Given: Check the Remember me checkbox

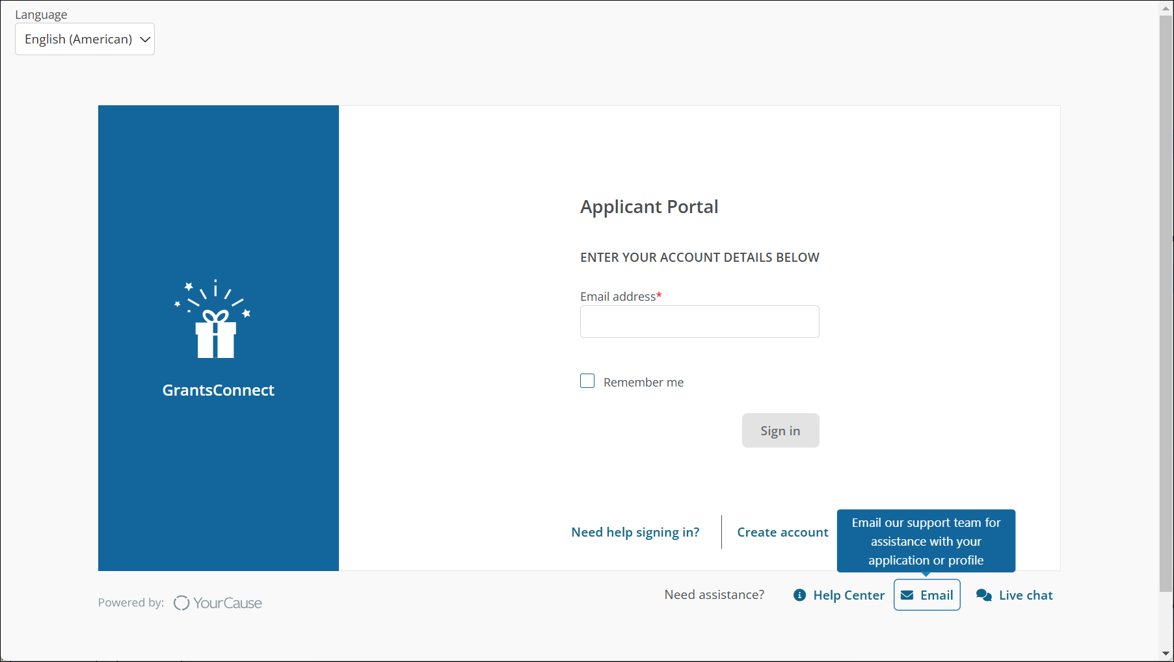Looking at the screenshot, I should click(x=587, y=381).
